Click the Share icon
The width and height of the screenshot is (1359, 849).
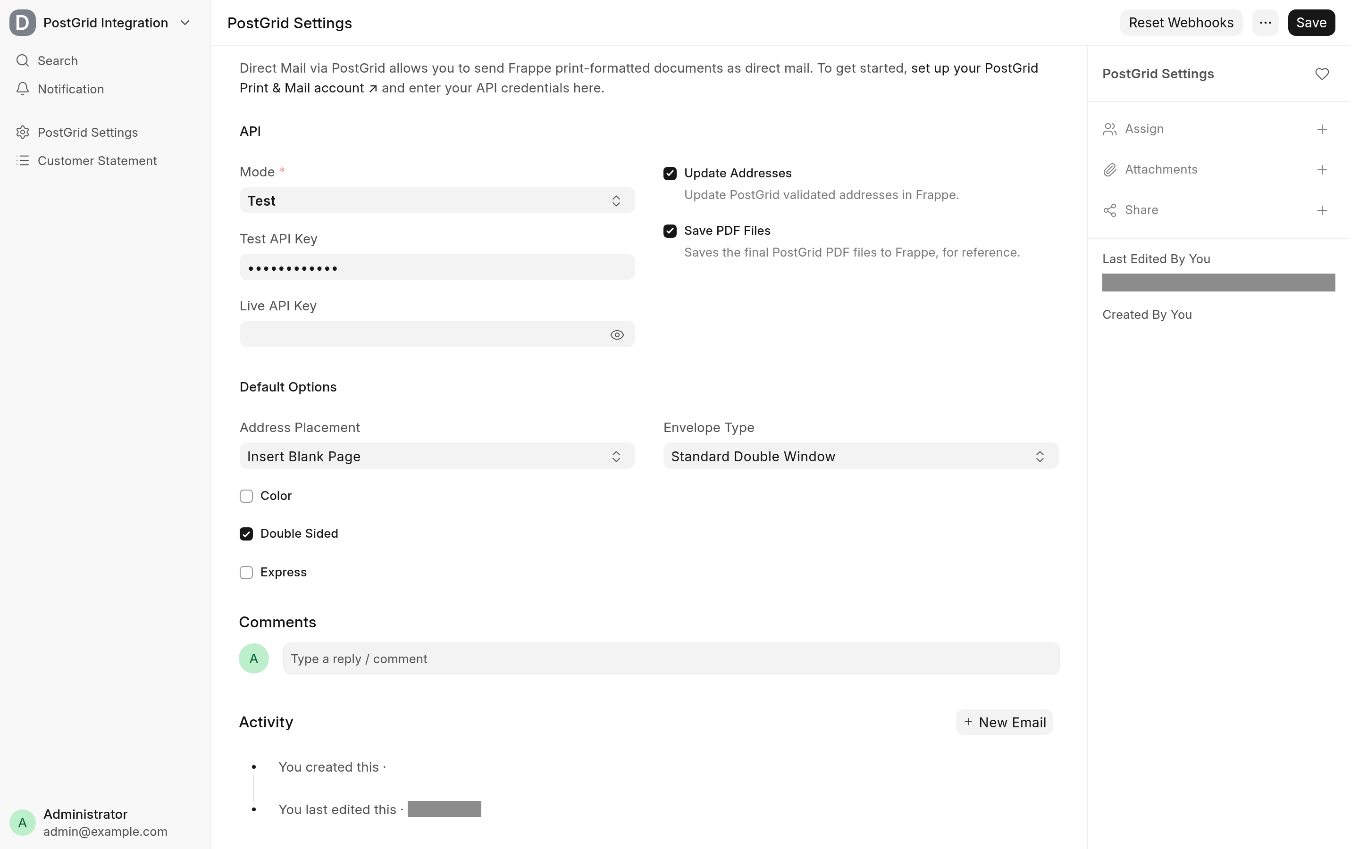tap(1110, 210)
